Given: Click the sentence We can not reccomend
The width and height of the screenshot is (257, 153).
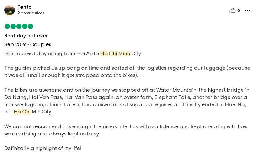Looking at the screenshot, I should 126,130.
